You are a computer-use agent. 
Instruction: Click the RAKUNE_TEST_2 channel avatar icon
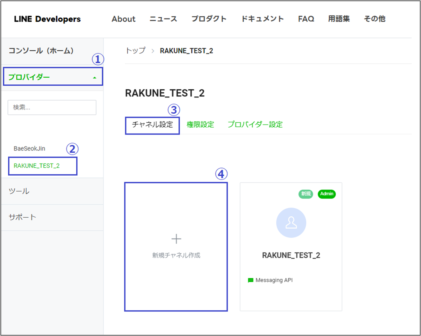coord(291,223)
